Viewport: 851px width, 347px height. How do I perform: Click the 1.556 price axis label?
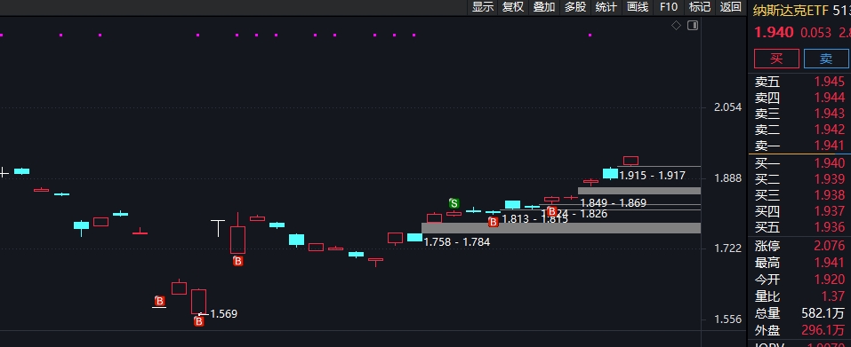point(727,319)
